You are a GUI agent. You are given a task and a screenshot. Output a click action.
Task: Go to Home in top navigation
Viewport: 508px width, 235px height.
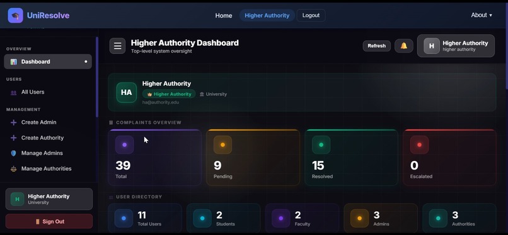(x=224, y=16)
